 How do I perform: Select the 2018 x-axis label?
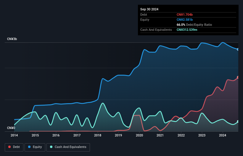[98, 136]
